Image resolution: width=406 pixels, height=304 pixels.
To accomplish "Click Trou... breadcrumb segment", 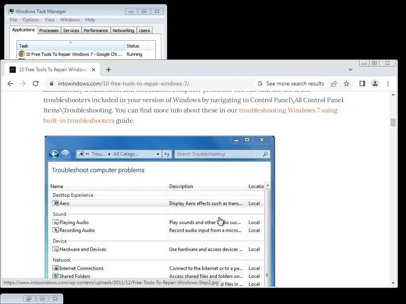I will click(98, 154).
